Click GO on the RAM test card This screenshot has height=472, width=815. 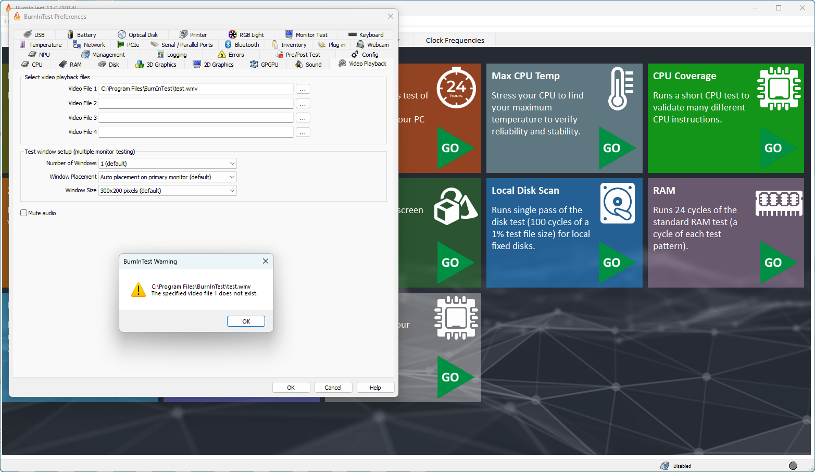(x=779, y=263)
